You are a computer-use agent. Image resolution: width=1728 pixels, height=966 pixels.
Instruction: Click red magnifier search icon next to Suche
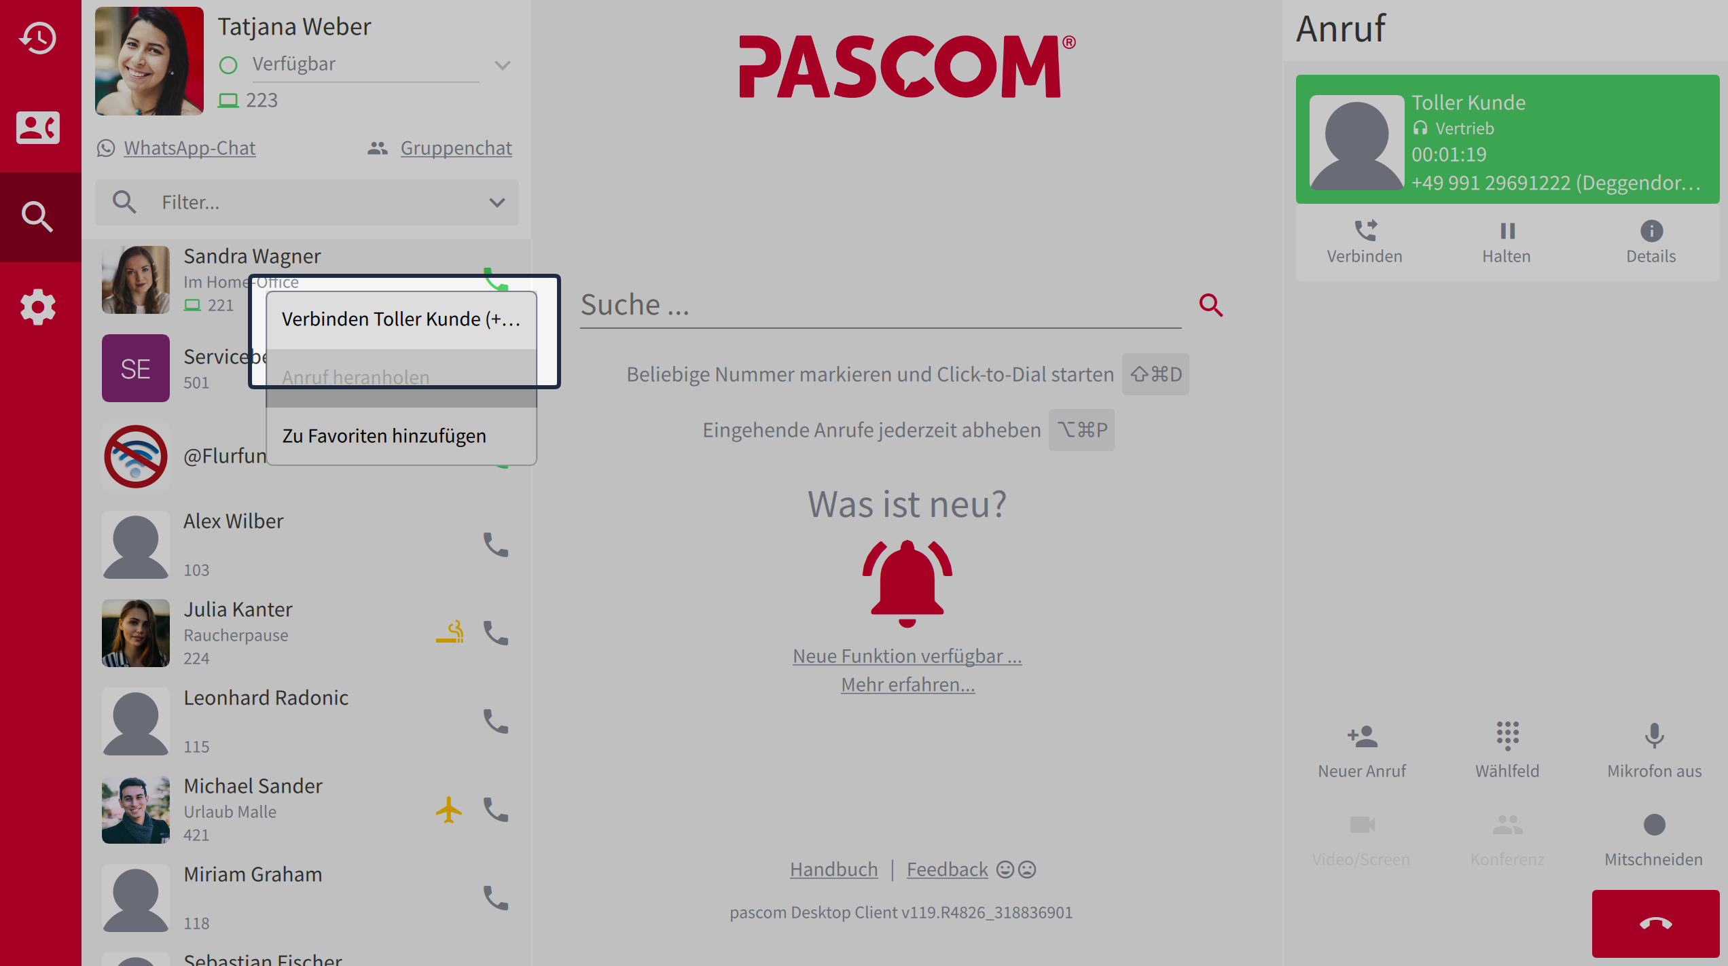[1210, 305]
